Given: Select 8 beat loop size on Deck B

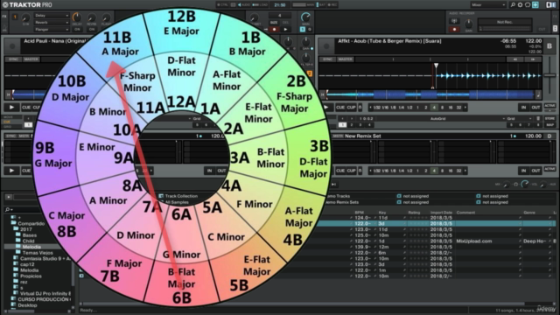Looking at the screenshot, I should [442, 108].
